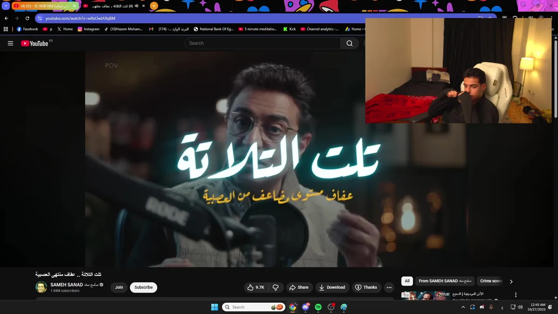Open the X Home bookmark
The image size is (558, 314).
coord(65,29)
